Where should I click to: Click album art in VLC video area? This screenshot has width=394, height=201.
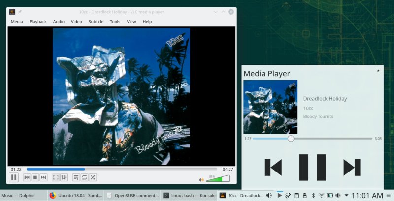pyautogui.click(x=121, y=96)
